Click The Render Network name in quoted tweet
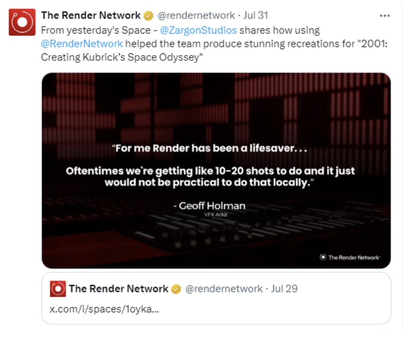The height and width of the screenshot is (342, 403). [118, 289]
